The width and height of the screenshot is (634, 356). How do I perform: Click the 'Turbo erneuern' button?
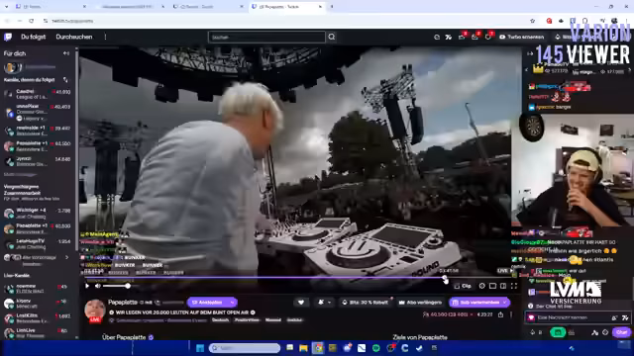click(521, 37)
